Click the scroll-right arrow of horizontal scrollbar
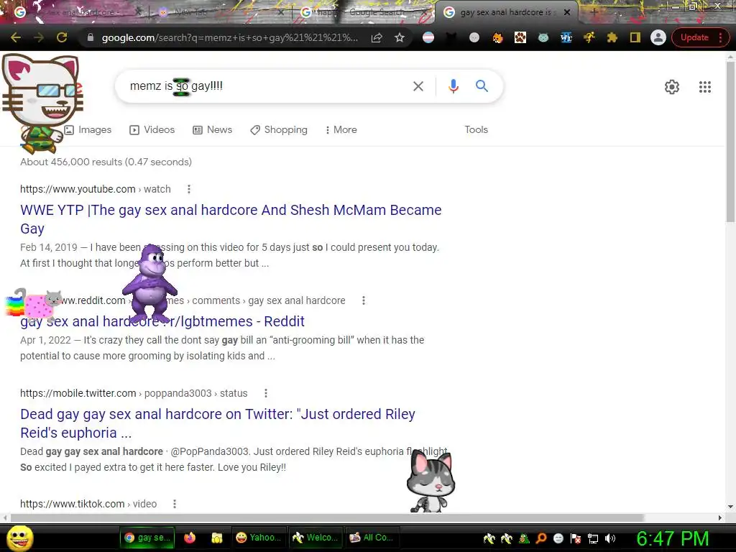736x552 pixels. click(720, 517)
